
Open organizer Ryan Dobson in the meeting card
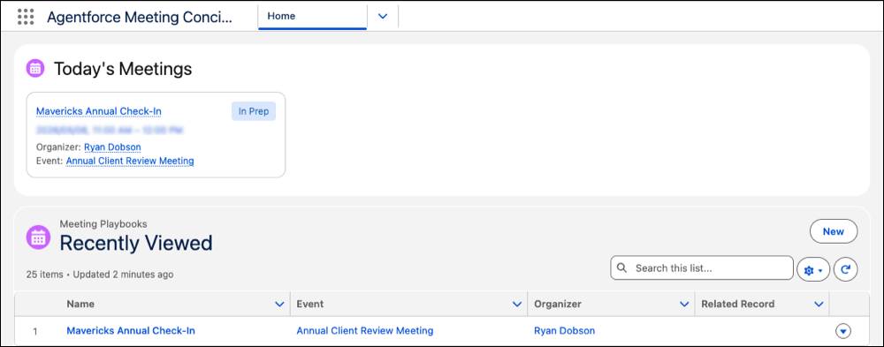[113, 147]
